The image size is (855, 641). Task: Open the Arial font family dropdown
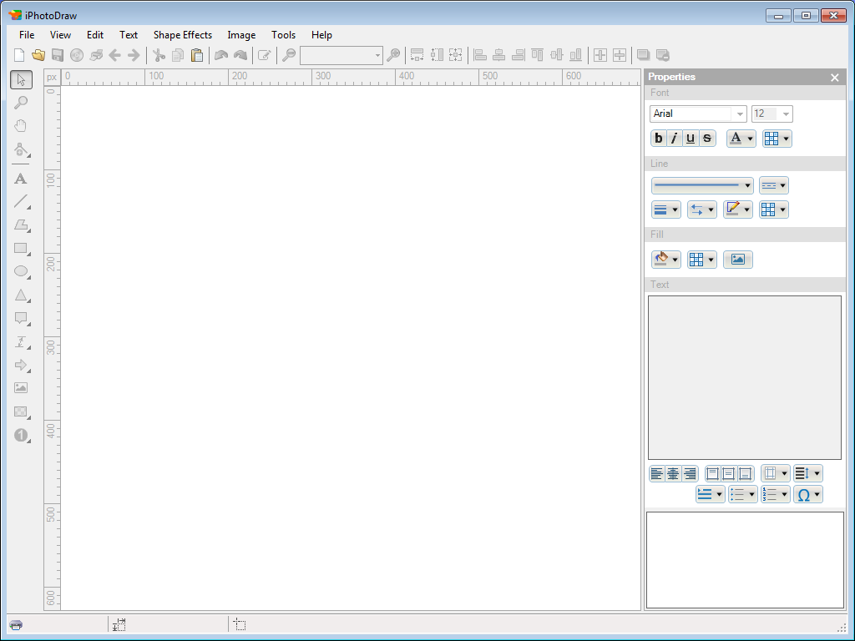[740, 114]
